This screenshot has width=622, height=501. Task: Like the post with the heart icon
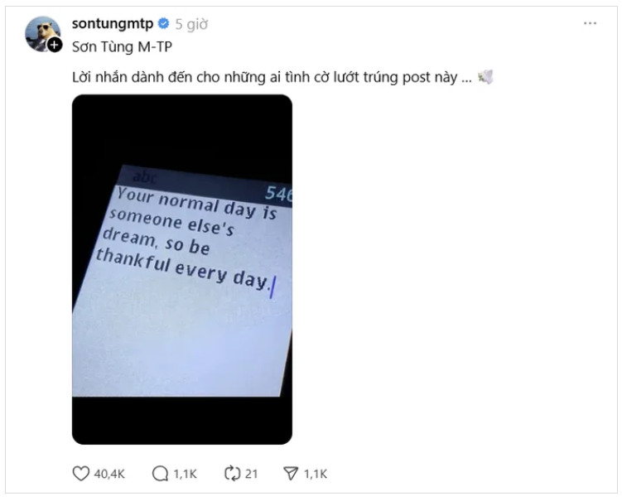(80, 473)
